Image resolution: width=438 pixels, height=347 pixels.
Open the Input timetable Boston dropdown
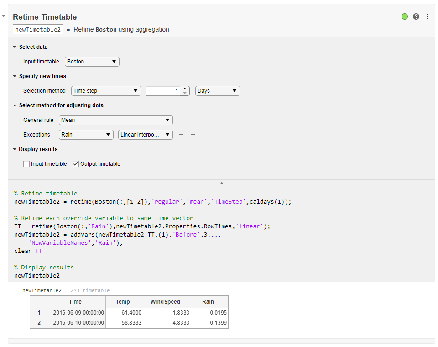coord(92,62)
